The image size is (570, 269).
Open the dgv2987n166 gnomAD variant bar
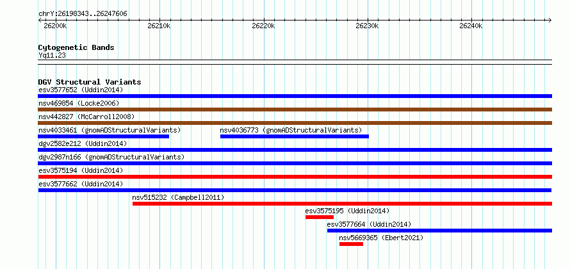[295, 163]
